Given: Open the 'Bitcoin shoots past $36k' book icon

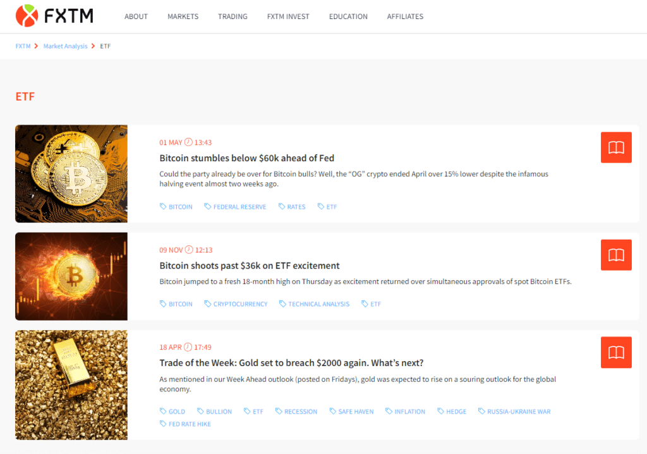Looking at the screenshot, I should 616,255.
